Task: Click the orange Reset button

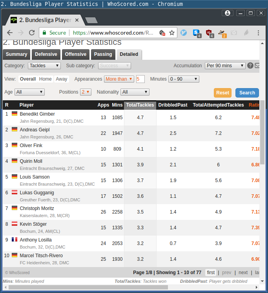Action: (x=222, y=93)
